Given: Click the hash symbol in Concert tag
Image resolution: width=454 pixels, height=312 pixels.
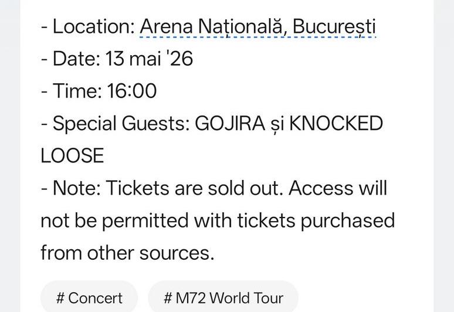Looking at the screenshot, I should tap(60, 298).
